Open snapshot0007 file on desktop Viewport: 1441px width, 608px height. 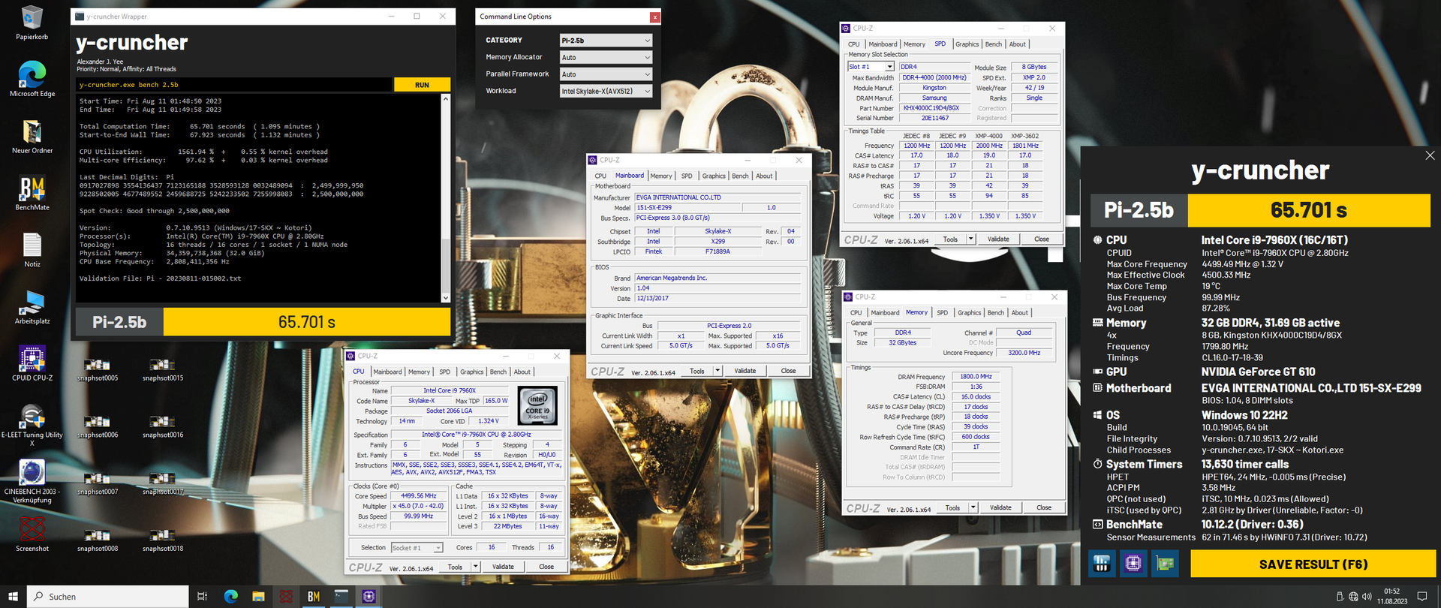(98, 484)
